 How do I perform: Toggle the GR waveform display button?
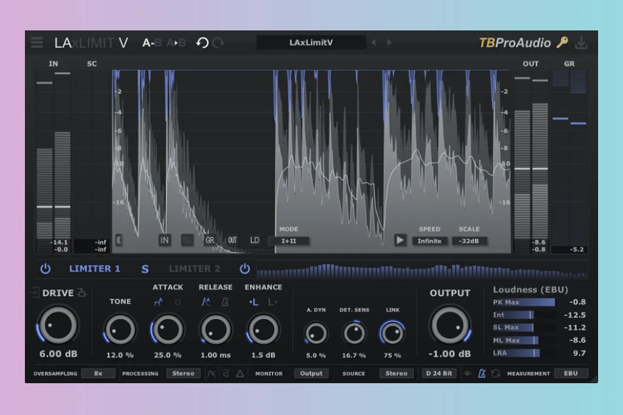coord(210,240)
